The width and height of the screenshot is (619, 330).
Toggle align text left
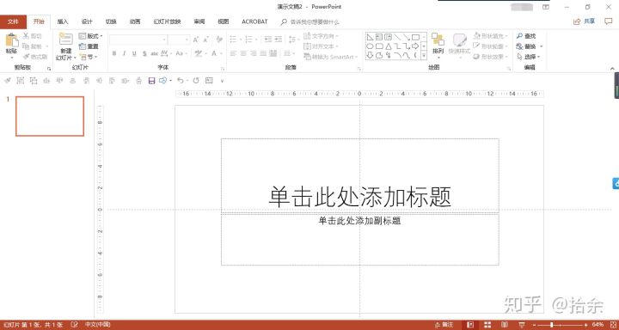(x=233, y=53)
